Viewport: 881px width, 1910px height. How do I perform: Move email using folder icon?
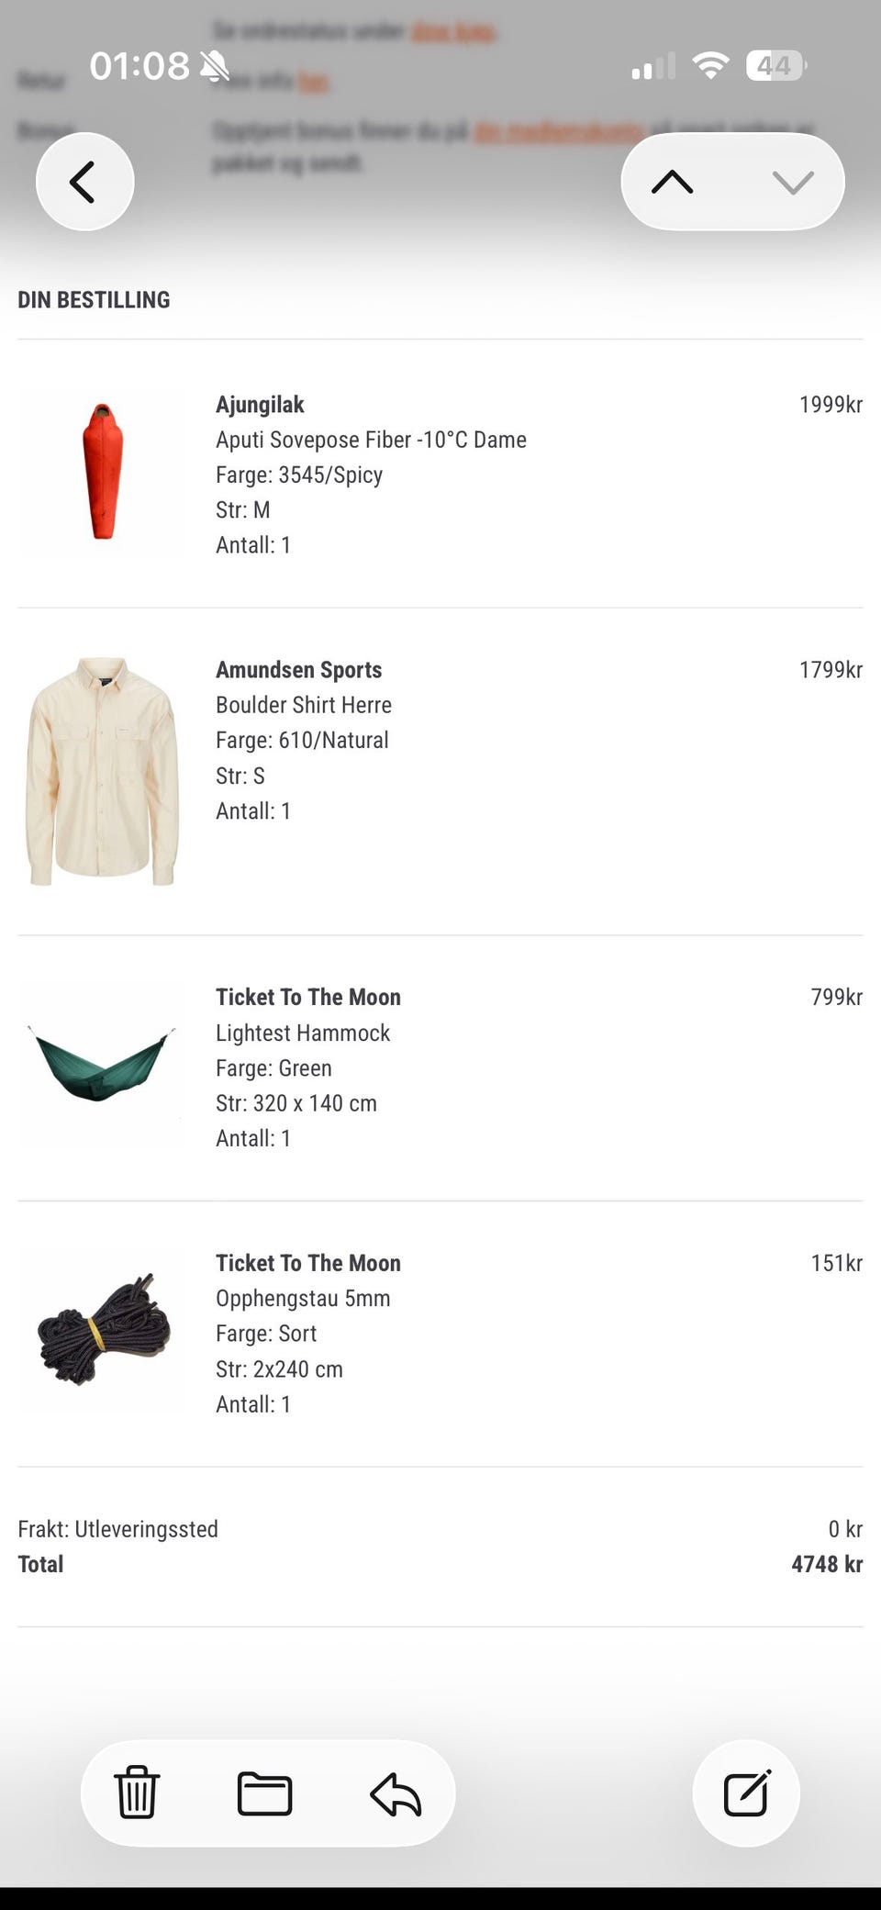tap(264, 1793)
